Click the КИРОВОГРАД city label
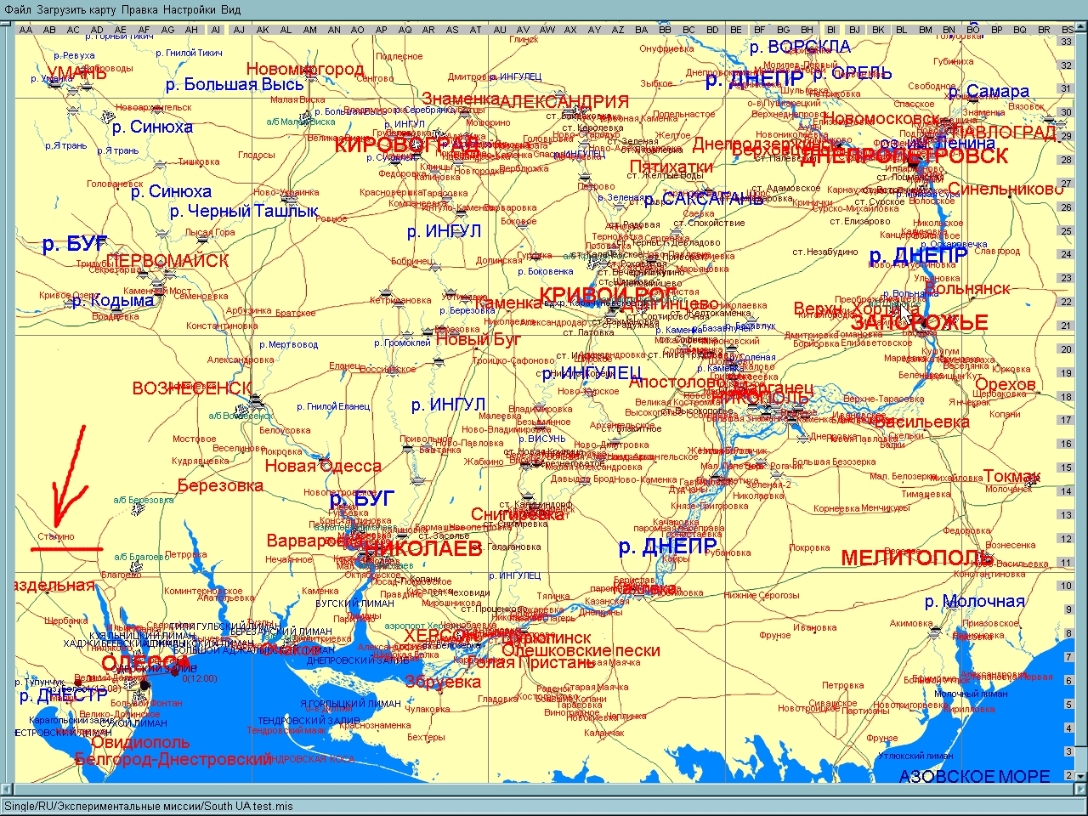 click(407, 144)
